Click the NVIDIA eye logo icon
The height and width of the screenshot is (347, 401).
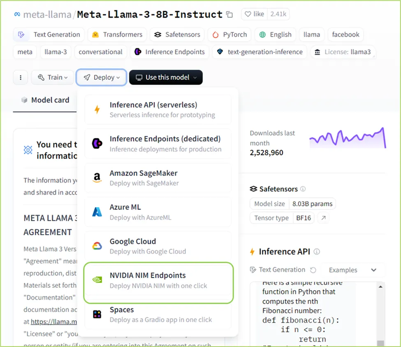97,280
